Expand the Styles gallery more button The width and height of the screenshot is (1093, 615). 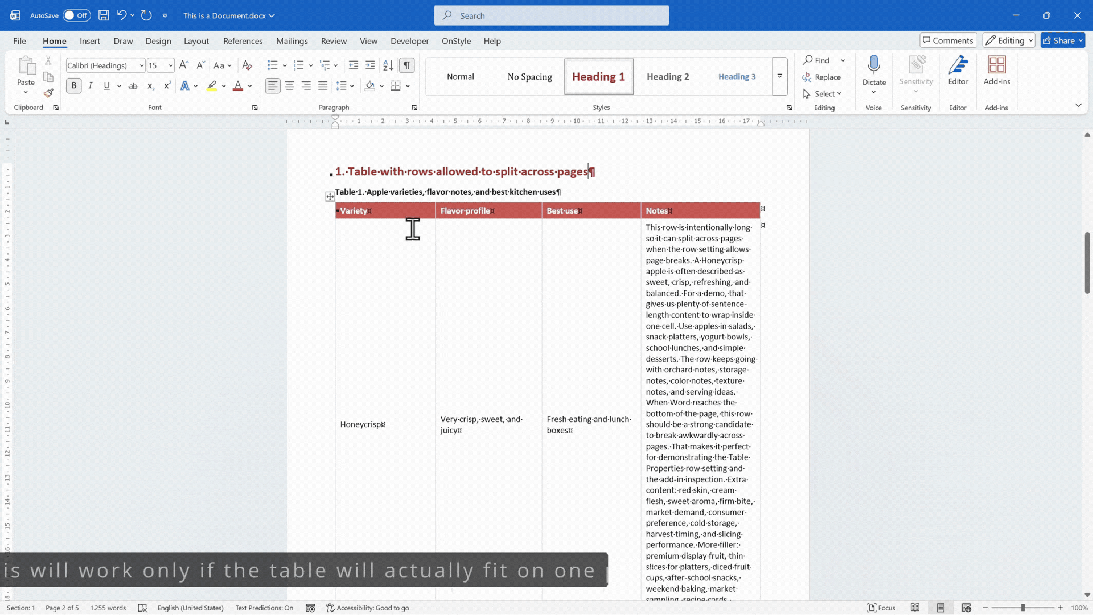[x=780, y=76]
